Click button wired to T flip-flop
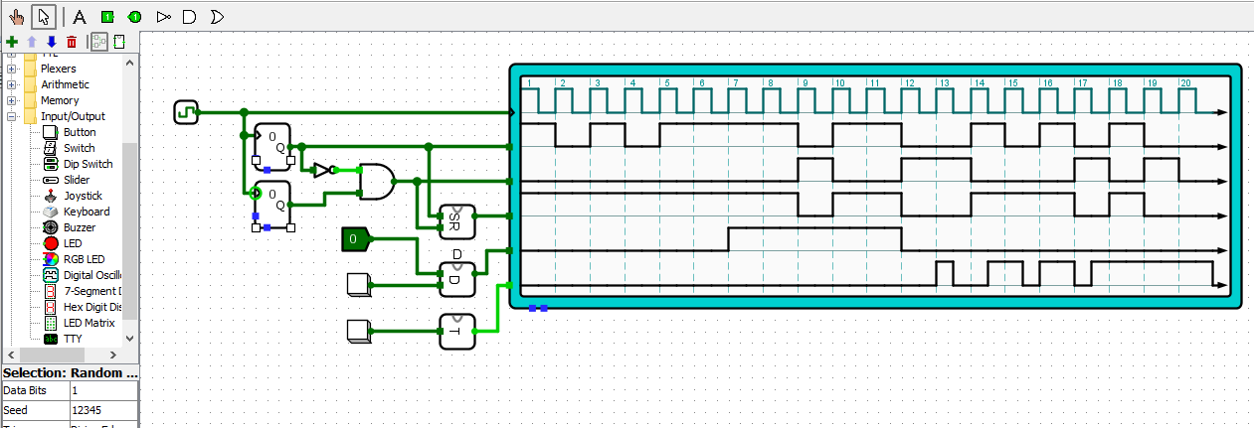The height and width of the screenshot is (428, 1254). tap(359, 332)
